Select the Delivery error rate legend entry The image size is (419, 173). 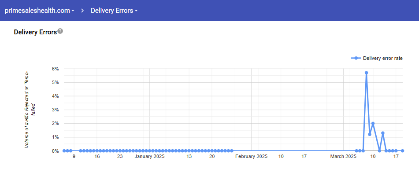(x=377, y=58)
